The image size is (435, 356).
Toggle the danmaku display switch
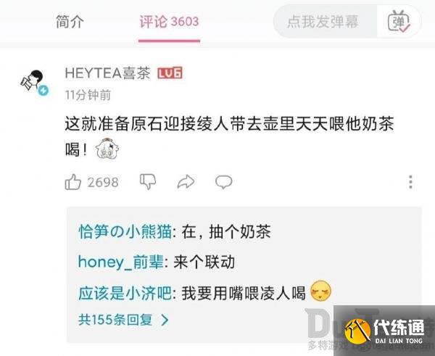click(399, 21)
